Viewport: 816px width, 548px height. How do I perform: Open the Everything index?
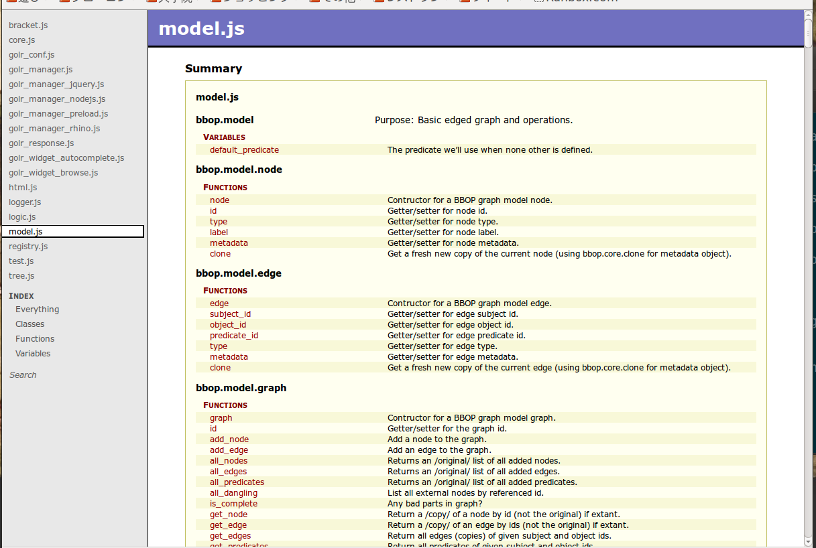pyautogui.click(x=37, y=310)
